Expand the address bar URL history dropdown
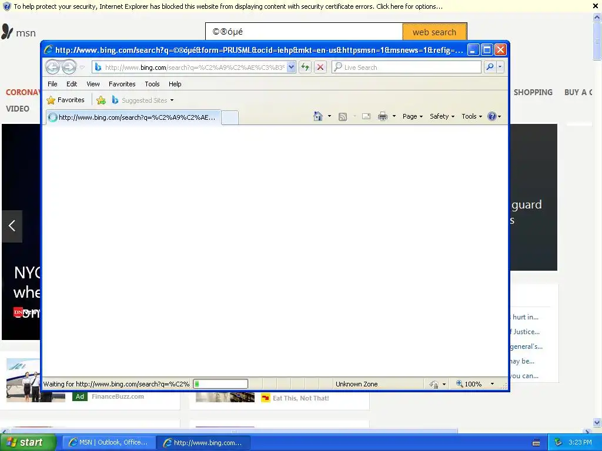This screenshot has width=602, height=451. pyautogui.click(x=292, y=68)
